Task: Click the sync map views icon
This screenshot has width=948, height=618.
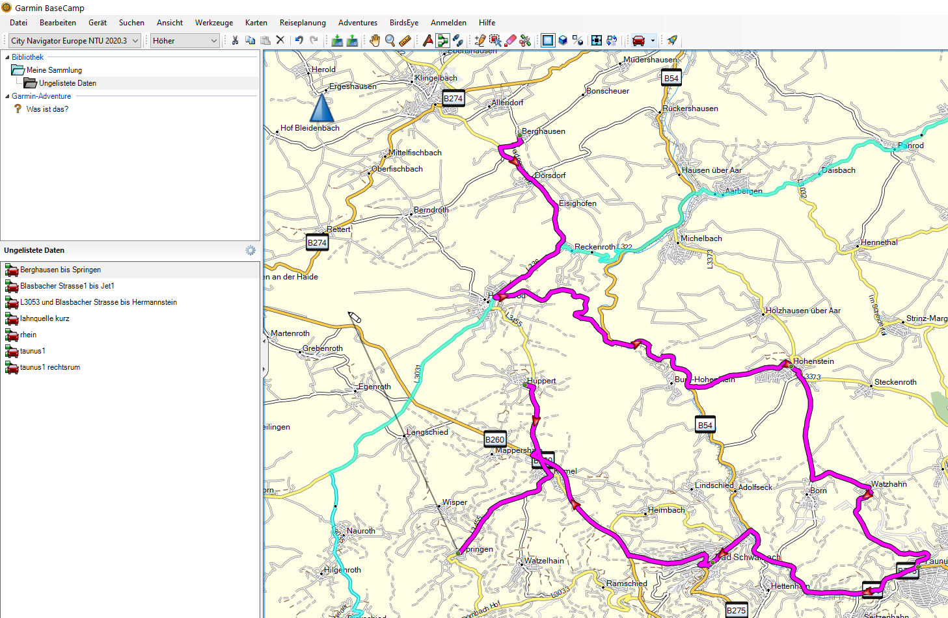Action: (612, 40)
